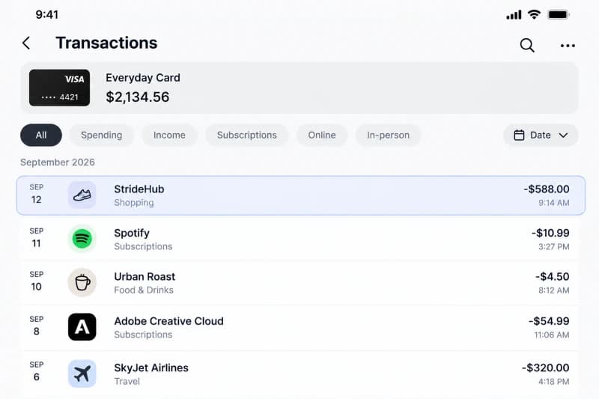Click the SkyJet Airlines airplane icon
The height and width of the screenshot is (399, 599).
point(82,374)
